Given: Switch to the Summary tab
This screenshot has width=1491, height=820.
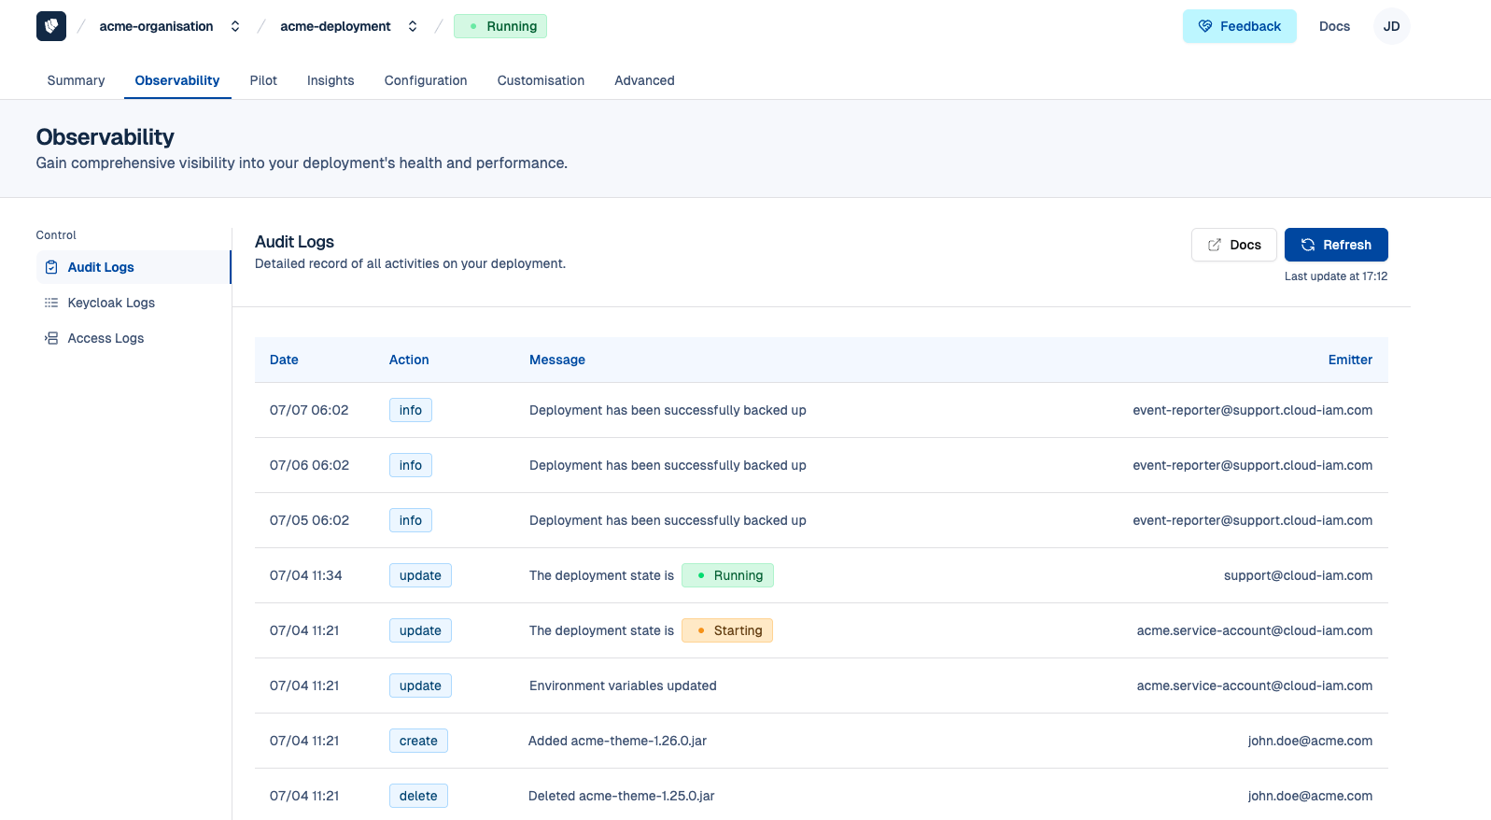Looking at the screenshot, I should [76, 80].
